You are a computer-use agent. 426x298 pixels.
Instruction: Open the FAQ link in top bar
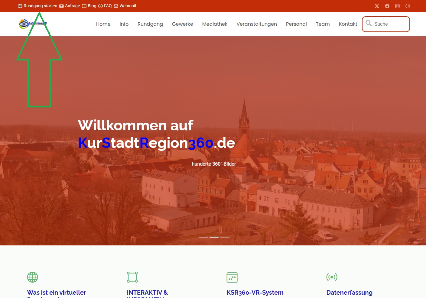tap(105, 6)
